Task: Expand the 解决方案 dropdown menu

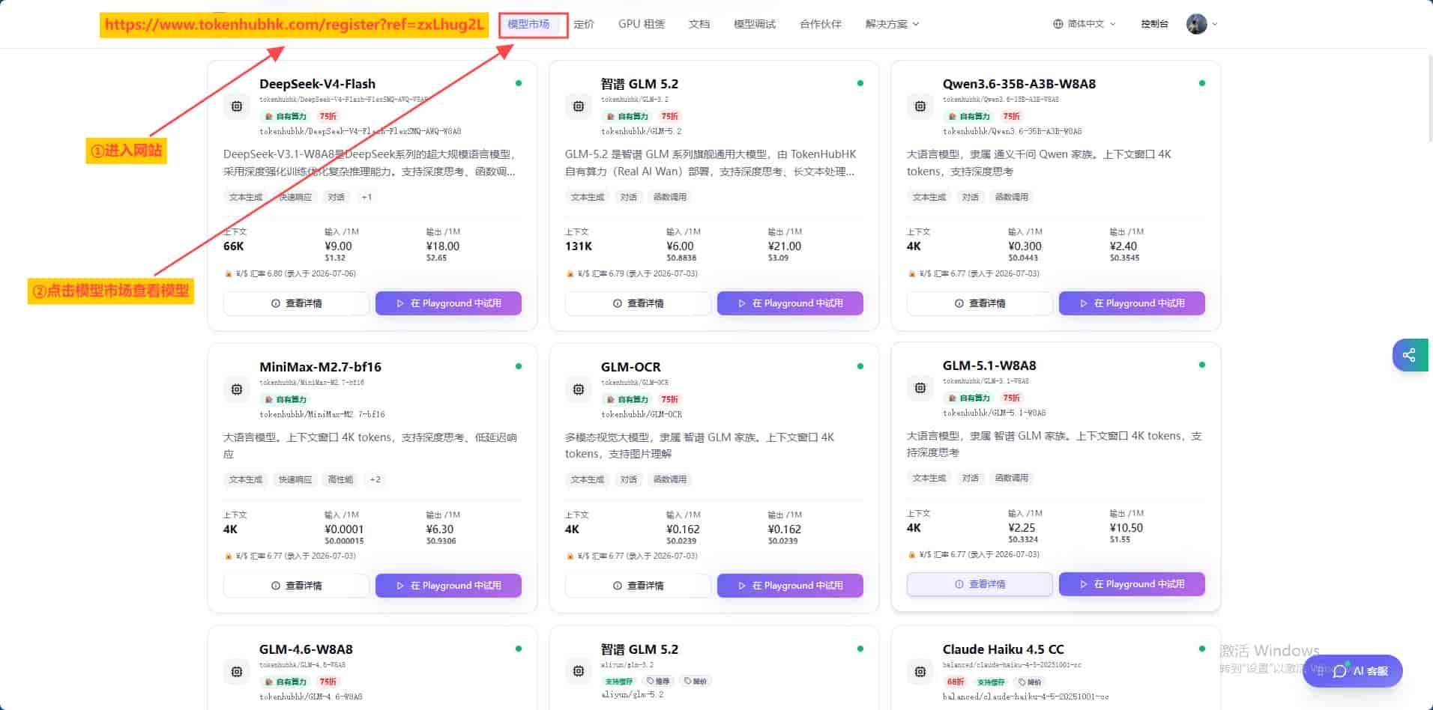Action: (x=892, y=24)
